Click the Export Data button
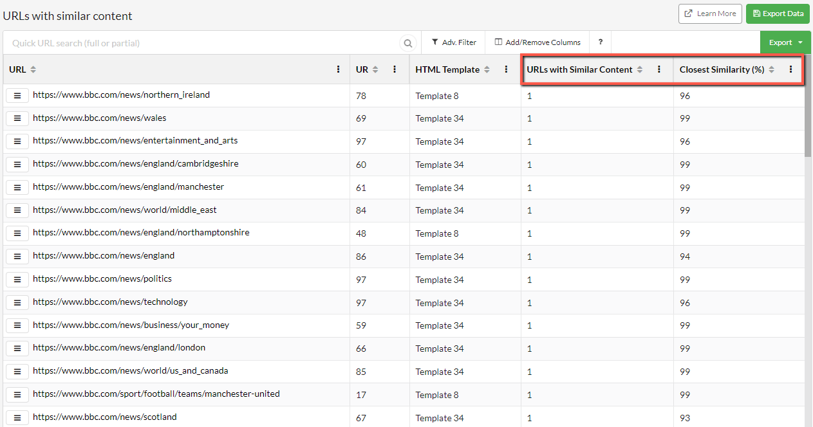The width and height of the screenshot is (813, 427). [778, 14]
